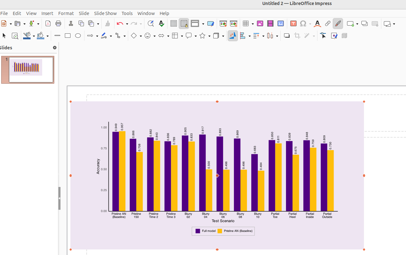Screen dimensions: 406x255
Task: Start slideshow from first slide
Action: point(223,23)
